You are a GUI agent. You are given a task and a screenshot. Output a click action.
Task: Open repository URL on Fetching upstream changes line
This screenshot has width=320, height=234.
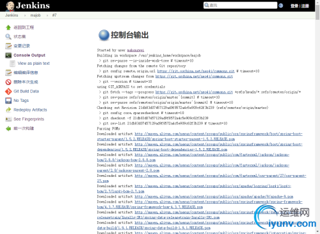click(x=194, y=76)
